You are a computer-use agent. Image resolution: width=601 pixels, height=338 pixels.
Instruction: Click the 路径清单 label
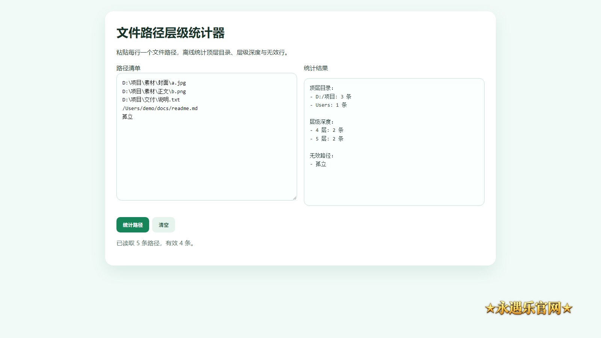[x=128, y=68]
